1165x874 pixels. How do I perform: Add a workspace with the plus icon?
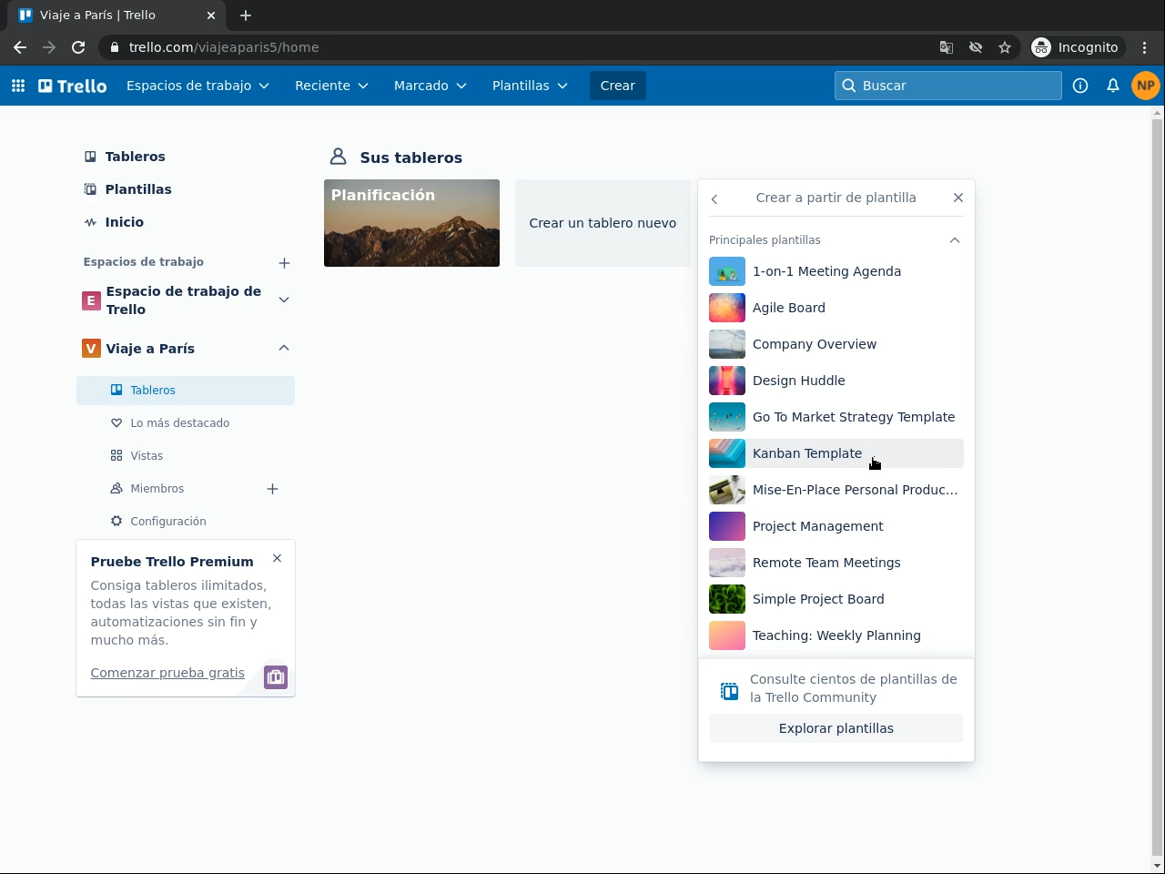tap(284, 263)
